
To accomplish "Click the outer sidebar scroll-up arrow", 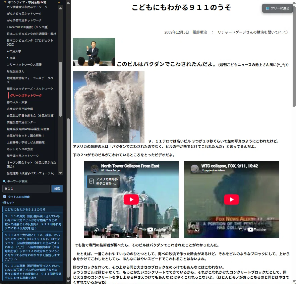I will 68,3.
